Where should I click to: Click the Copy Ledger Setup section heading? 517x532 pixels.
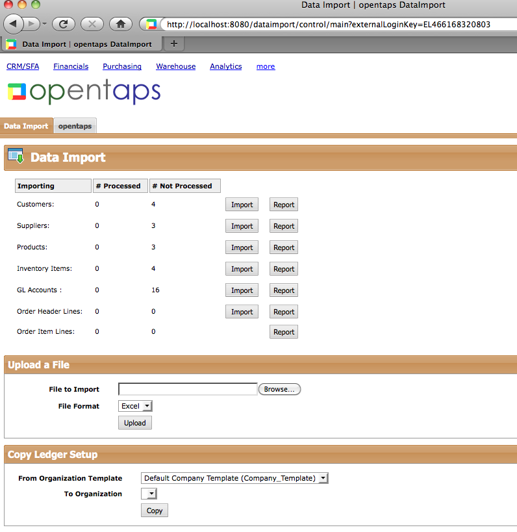tap(53, 454)
